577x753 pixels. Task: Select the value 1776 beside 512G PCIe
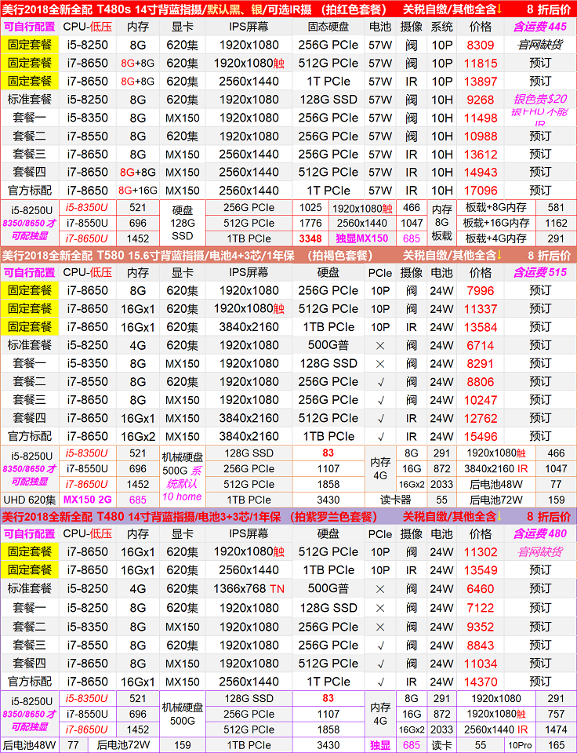(x=310, y=224)
